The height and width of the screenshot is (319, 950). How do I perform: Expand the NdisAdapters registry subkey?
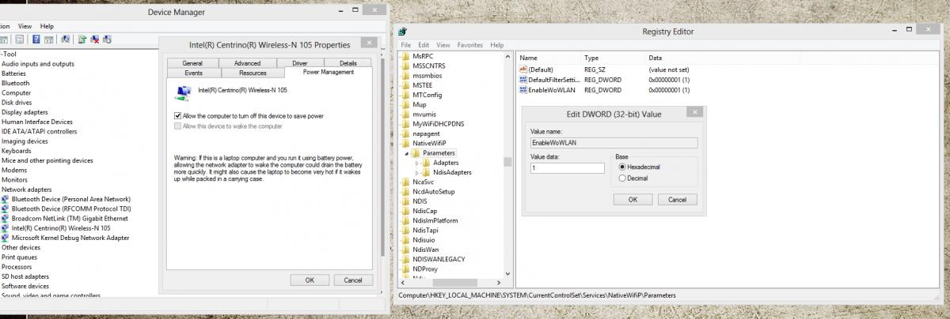(418, 172)
